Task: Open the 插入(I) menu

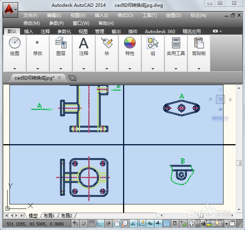Action: 101,15
